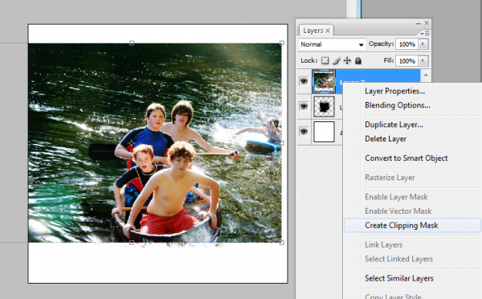Image resolution: width=482 pixels, height=299 pixels.
Task: Click the greyed Enable Vector Mask entry
Action: (x=398, y=211)
